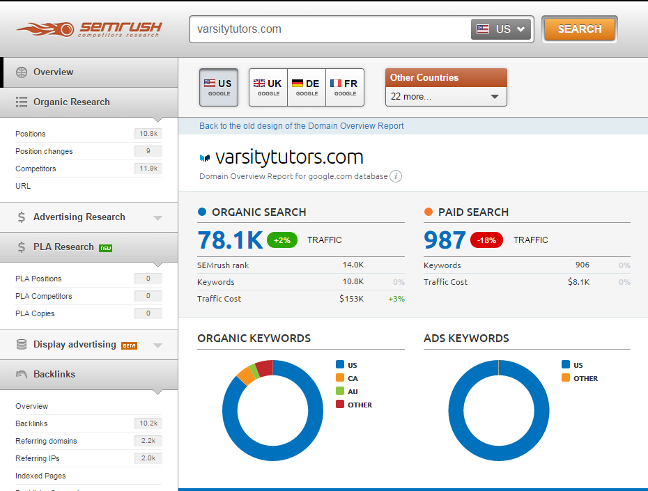Open the US country dropdown in search bar
The width and height of the screenshot is (648, 491).
coord(501,29)
